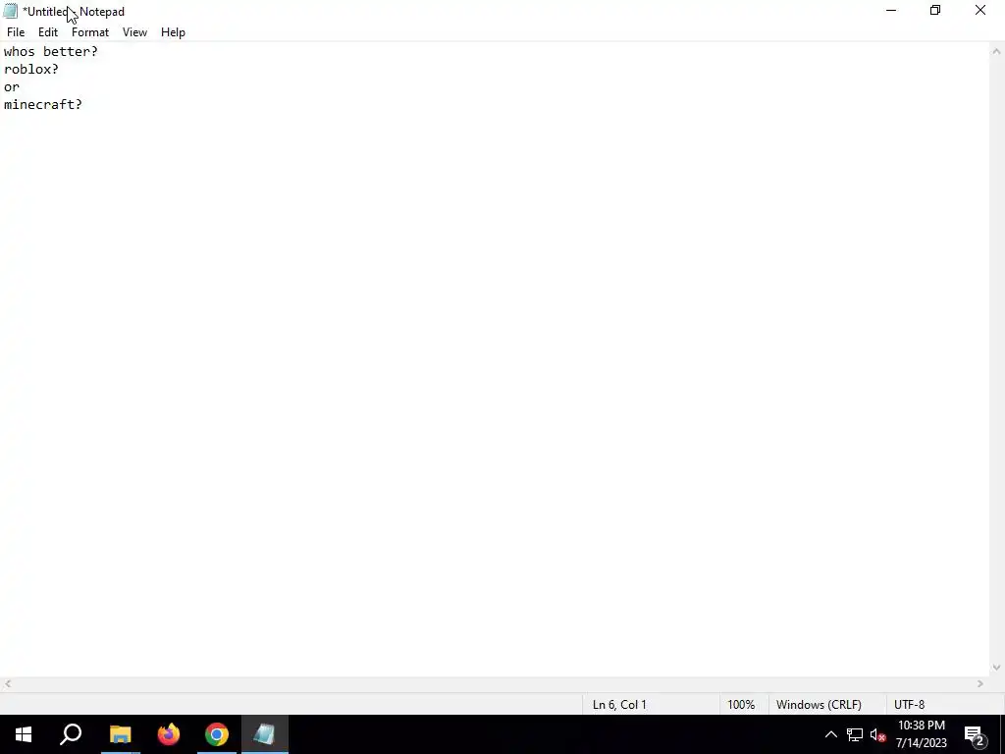Click the vertical scrollbar down arrow

click(997, 668)
